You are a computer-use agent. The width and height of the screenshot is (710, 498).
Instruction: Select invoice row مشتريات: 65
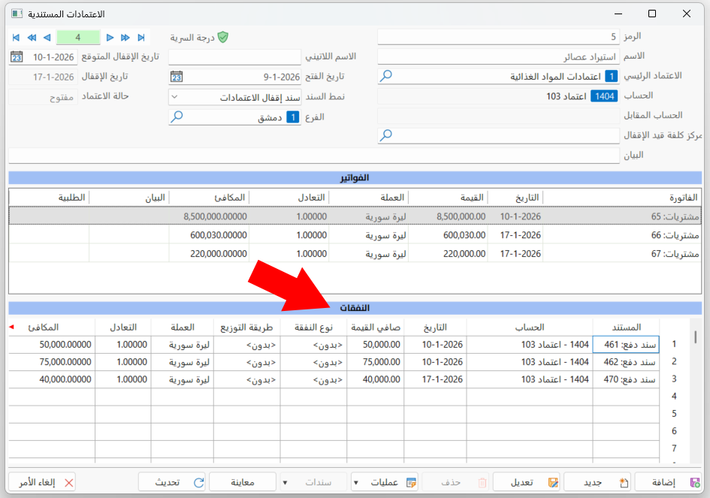(x=355, y=216)
